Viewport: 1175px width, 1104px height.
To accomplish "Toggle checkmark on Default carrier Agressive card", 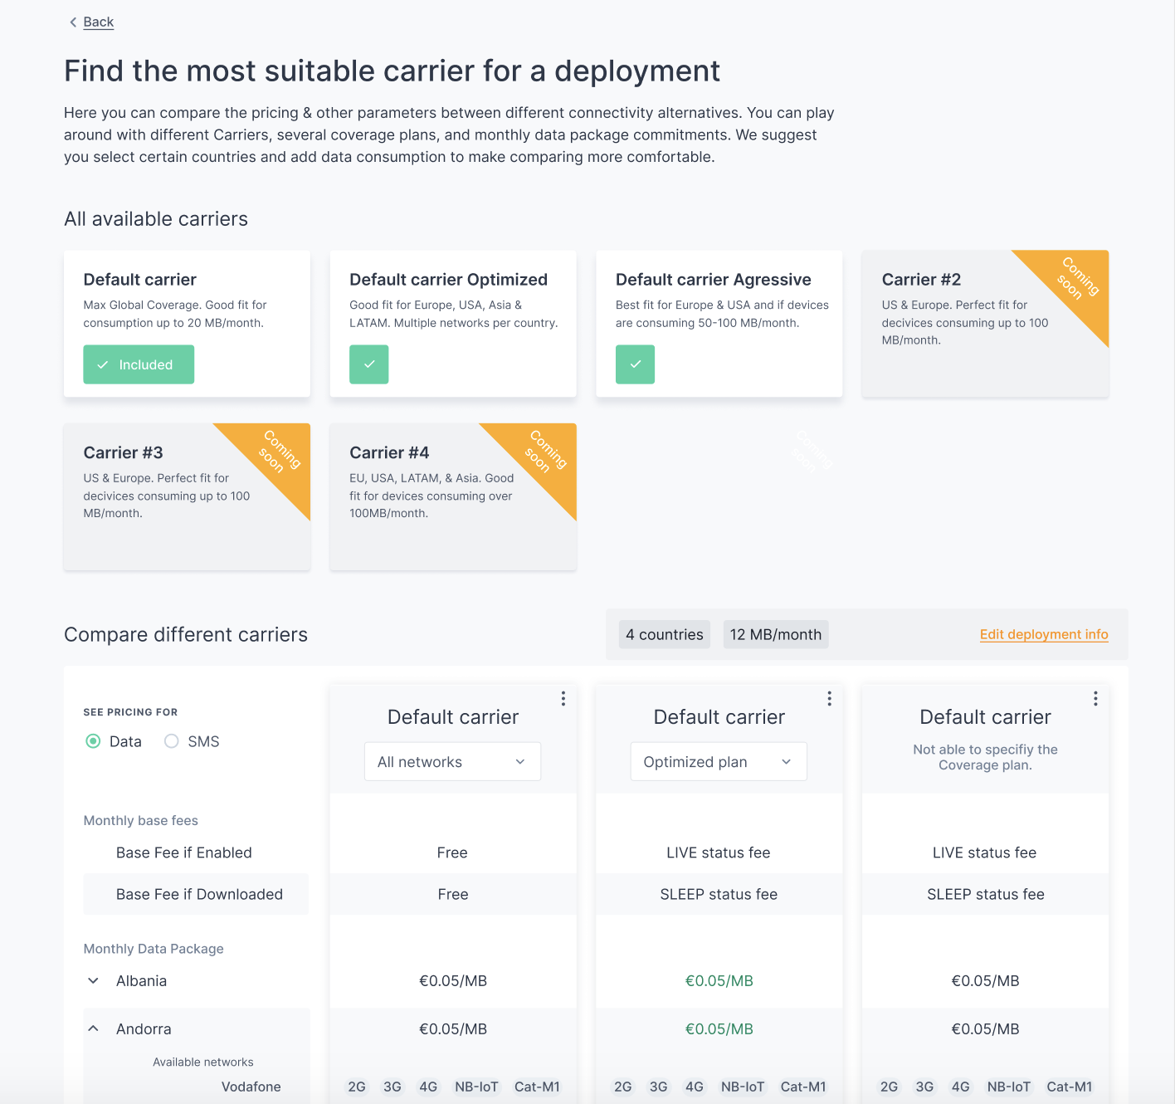I will point(635,364).
